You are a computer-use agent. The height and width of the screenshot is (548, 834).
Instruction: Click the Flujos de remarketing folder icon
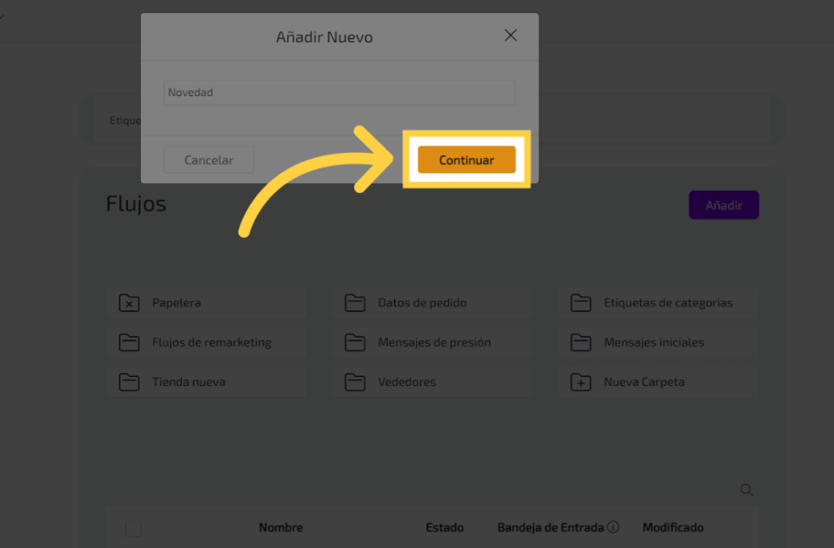(x=129, y=343)
